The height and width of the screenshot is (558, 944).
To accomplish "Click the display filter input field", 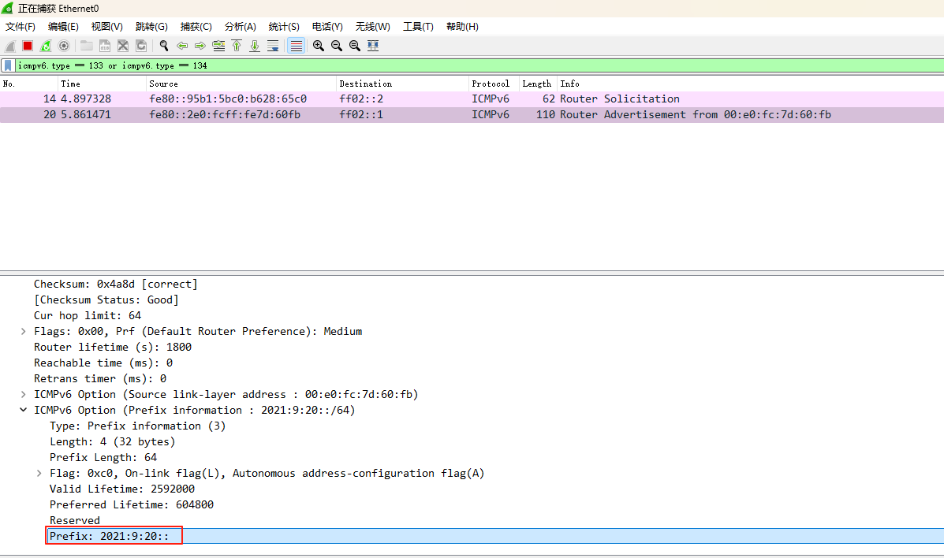I will click(479, 65).
